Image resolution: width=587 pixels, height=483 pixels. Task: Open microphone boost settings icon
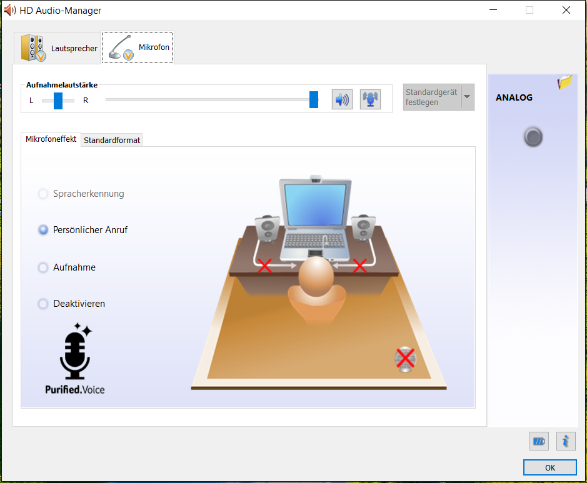click(x=370, y=99)
